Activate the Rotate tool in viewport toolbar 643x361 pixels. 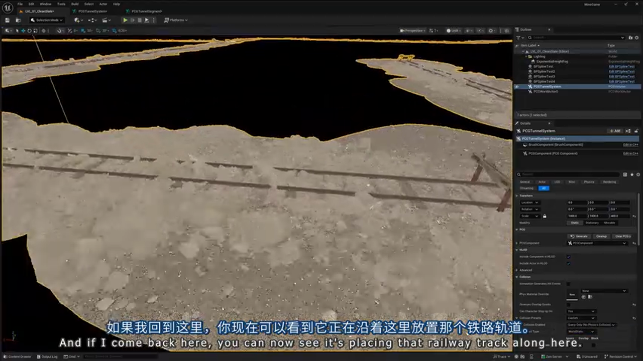29,31
